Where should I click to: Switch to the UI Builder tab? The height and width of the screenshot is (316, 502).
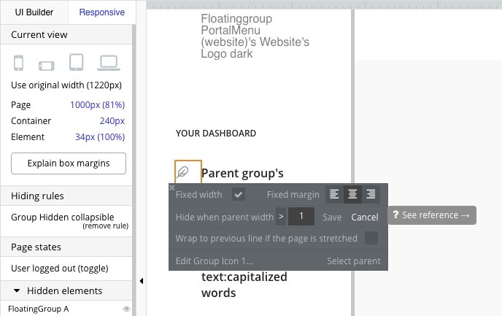click(x=34, y=12)
